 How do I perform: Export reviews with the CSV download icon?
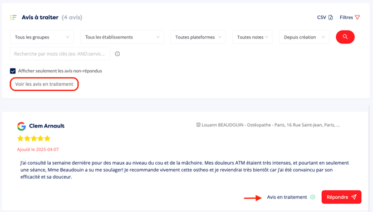(331, 17)
